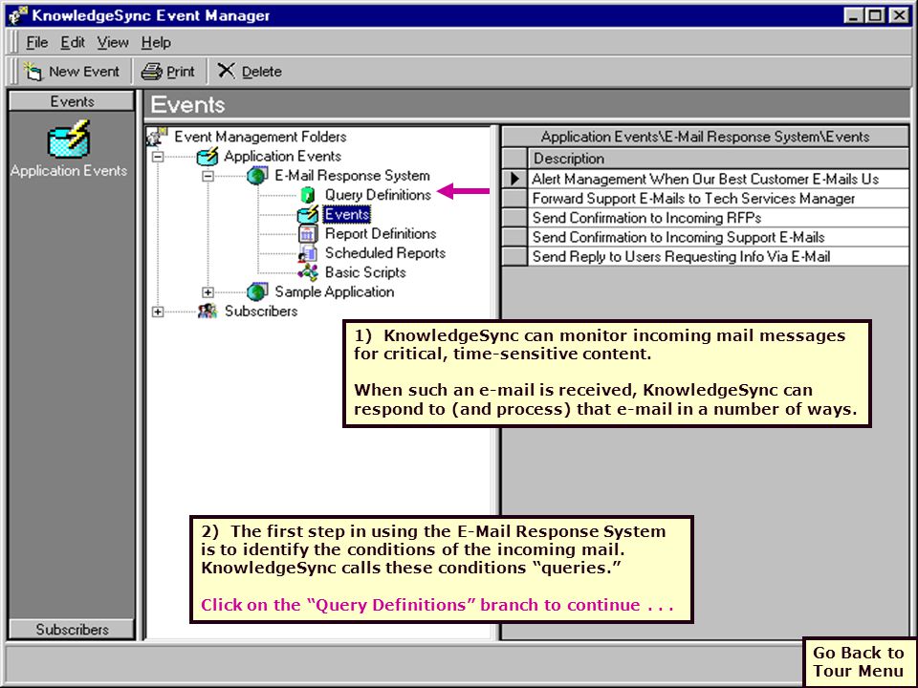Click the KnowledgeSync title bar app icon

point(17,15)
